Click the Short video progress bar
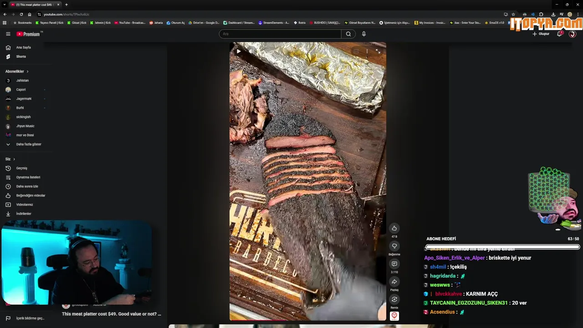Image resolution: width=583 pixels, height=328 pixels. [x=307, y=320]
